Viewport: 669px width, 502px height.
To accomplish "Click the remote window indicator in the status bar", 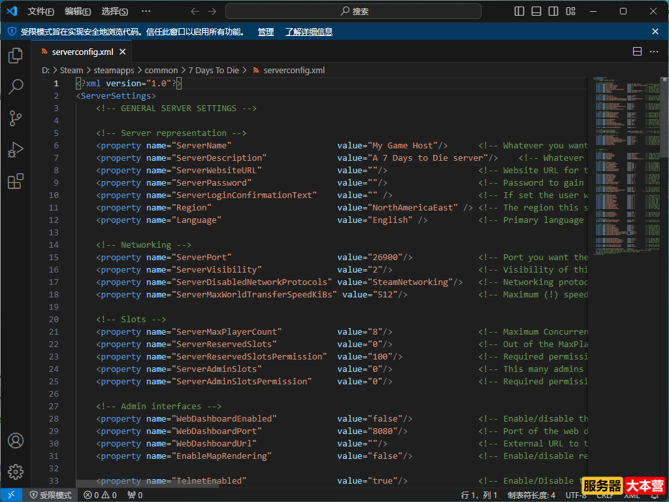I will point(11,495).
